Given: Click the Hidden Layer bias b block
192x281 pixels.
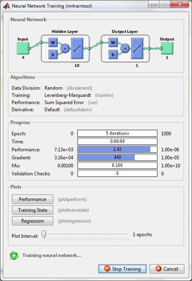Looking at the screenshot, I should click(53, 54).
